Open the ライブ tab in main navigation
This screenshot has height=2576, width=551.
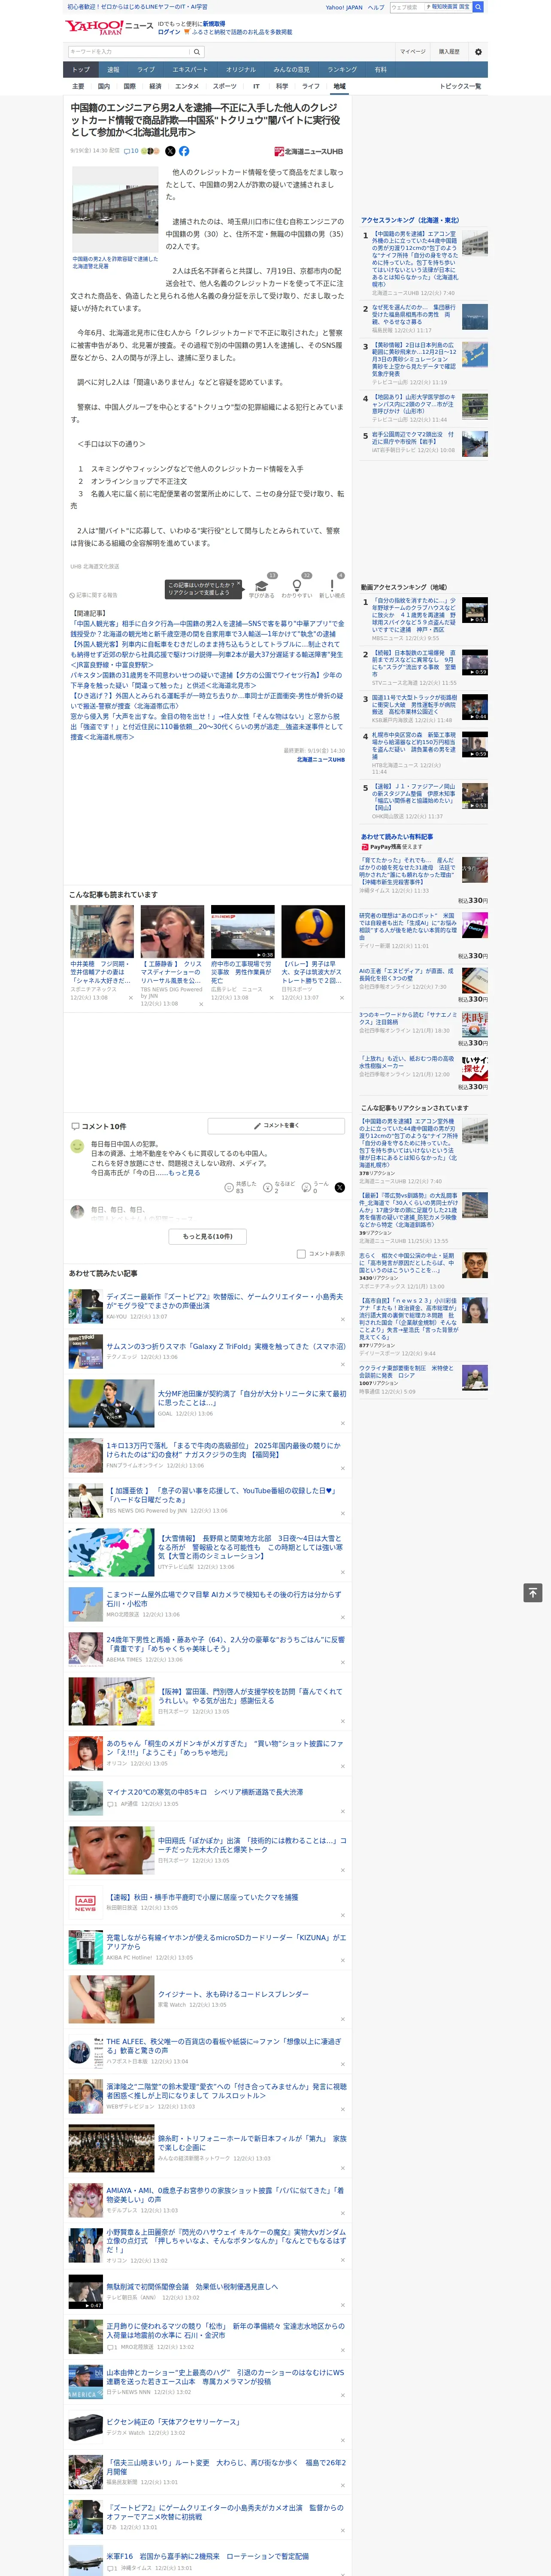click(x=146, y=70)
